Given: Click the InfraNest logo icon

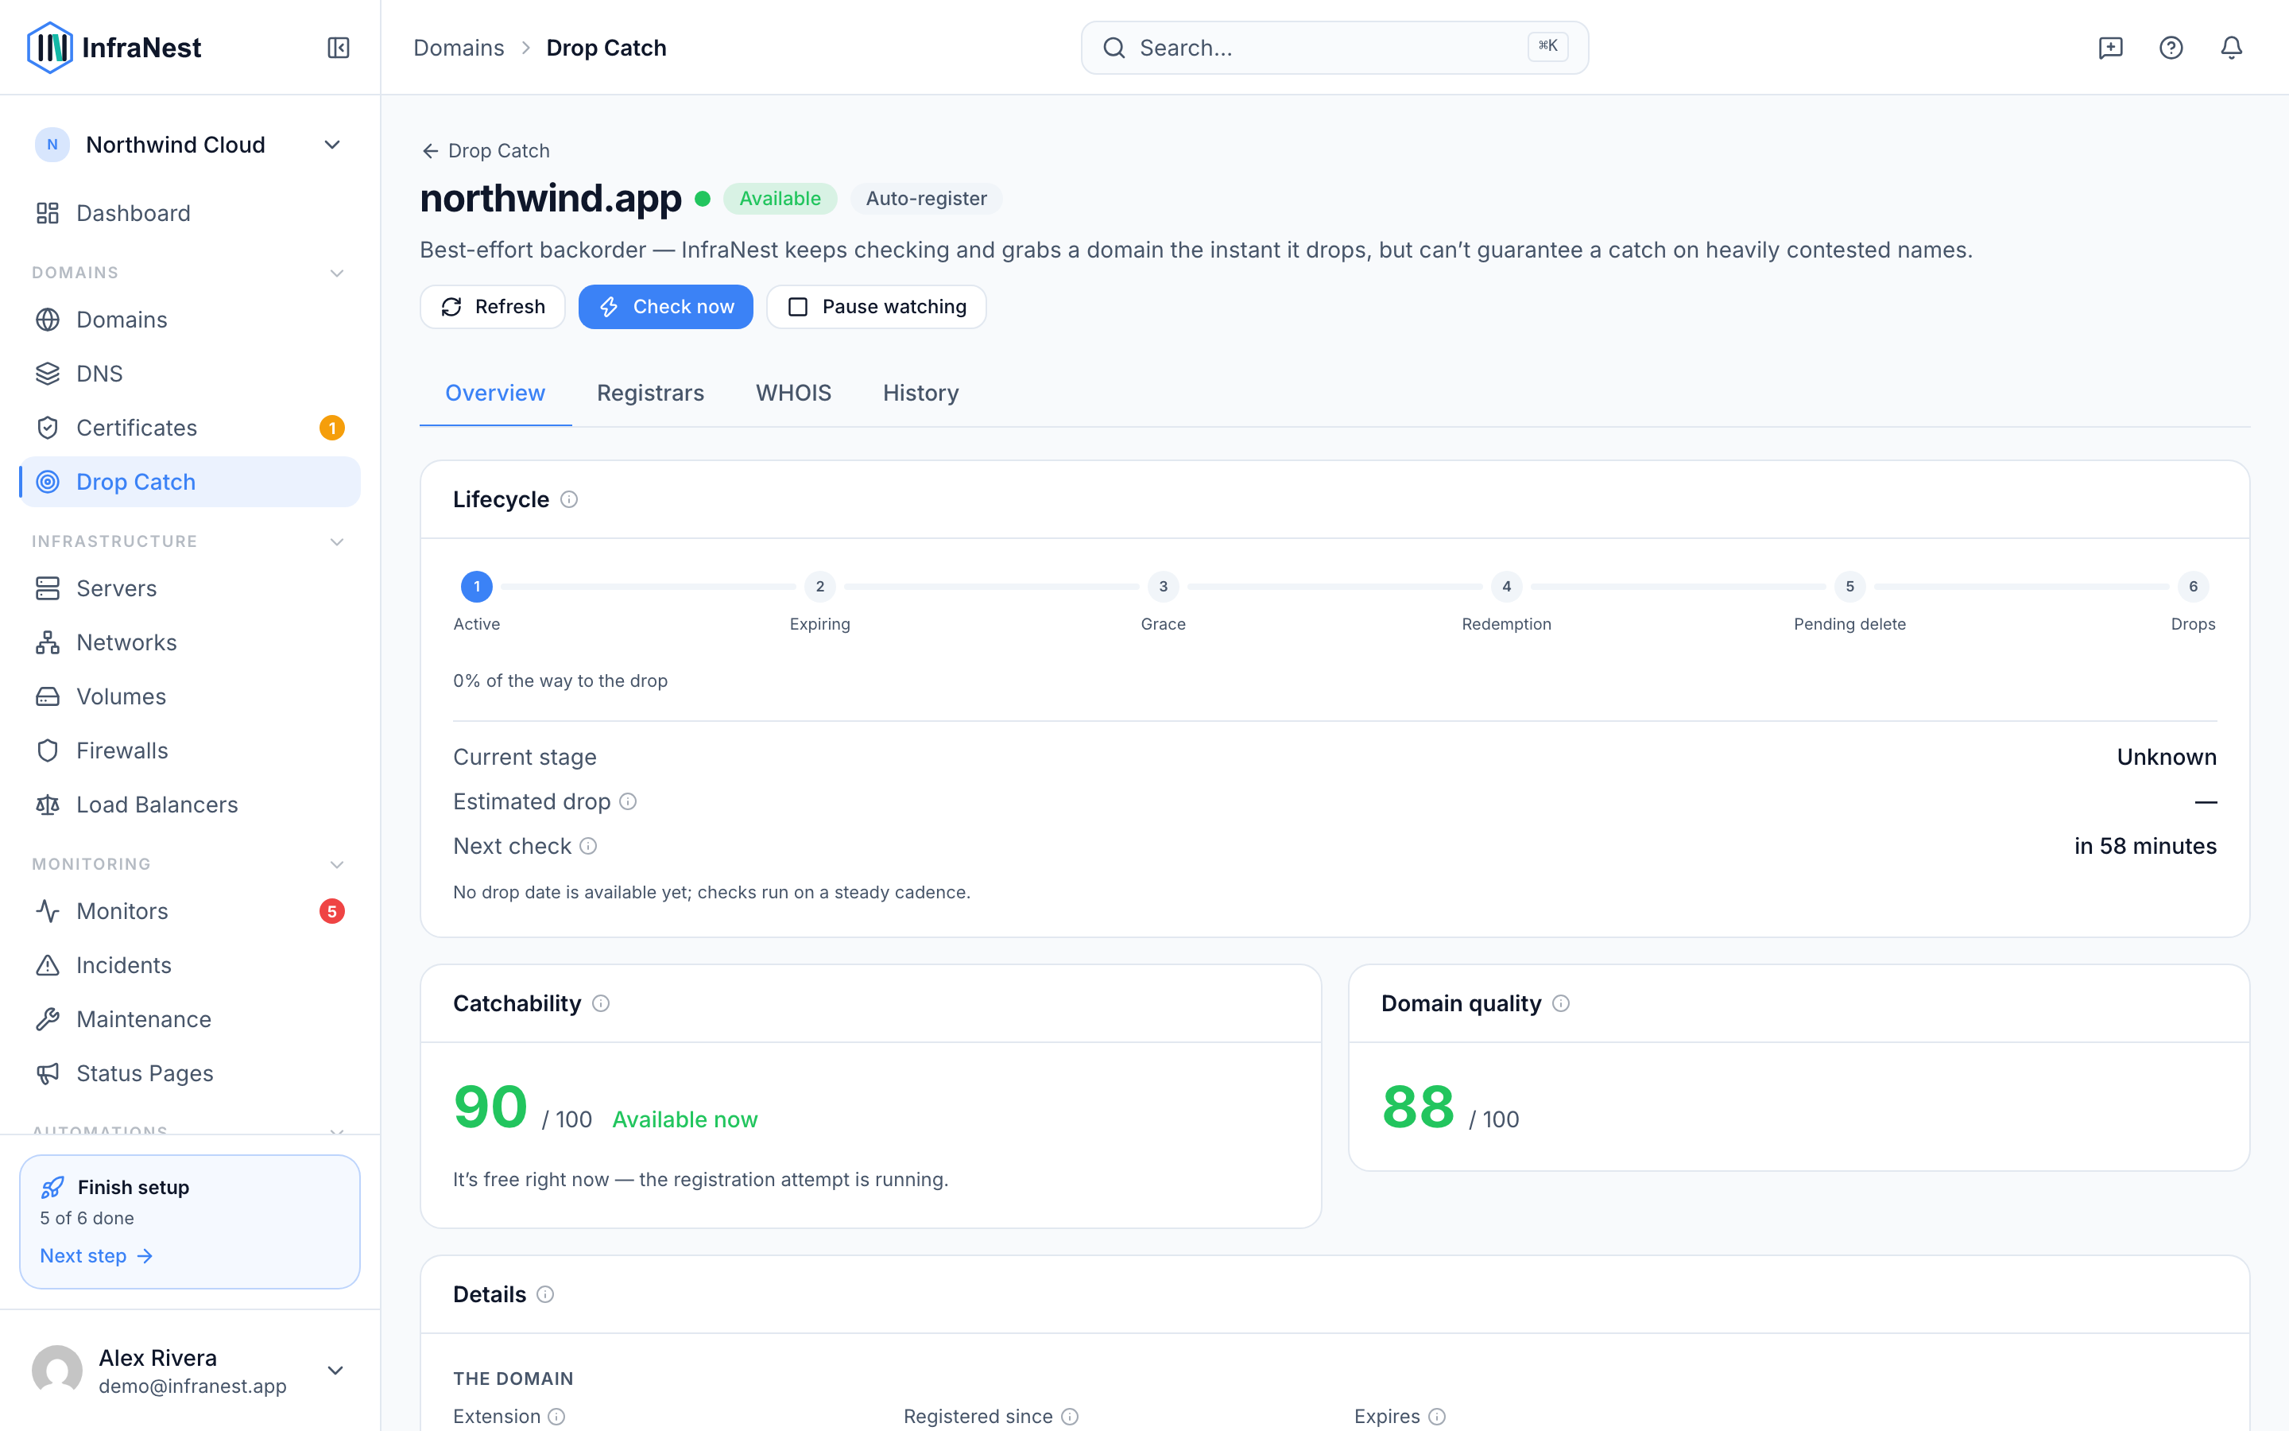Looking at the screenshot, I should point(49,48).
